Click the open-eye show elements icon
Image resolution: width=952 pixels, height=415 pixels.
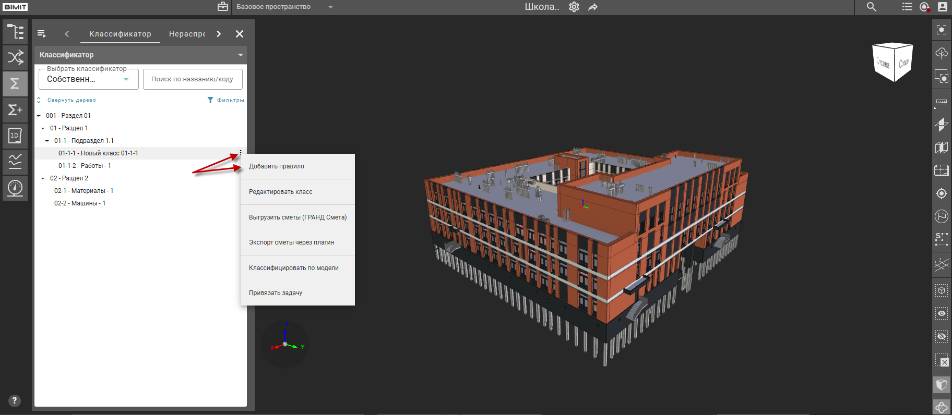pos(941,313)
